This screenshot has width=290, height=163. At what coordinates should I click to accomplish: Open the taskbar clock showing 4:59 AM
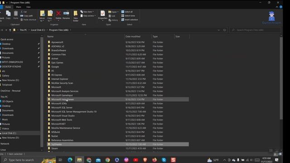tap(266, 160)
